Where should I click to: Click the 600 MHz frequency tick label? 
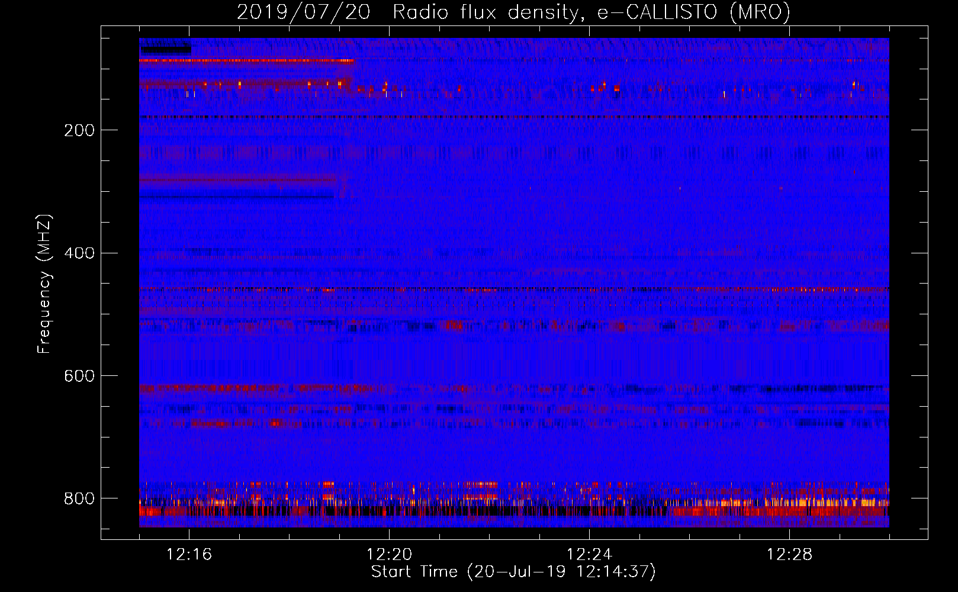(79, 377)
